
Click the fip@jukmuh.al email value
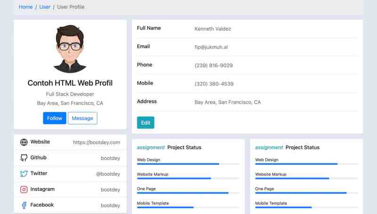click(211, 47)
